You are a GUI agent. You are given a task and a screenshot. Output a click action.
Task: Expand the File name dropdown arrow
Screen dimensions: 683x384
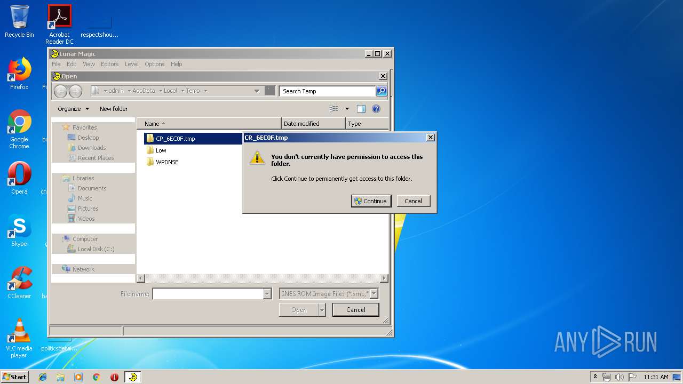coord(267,294)
